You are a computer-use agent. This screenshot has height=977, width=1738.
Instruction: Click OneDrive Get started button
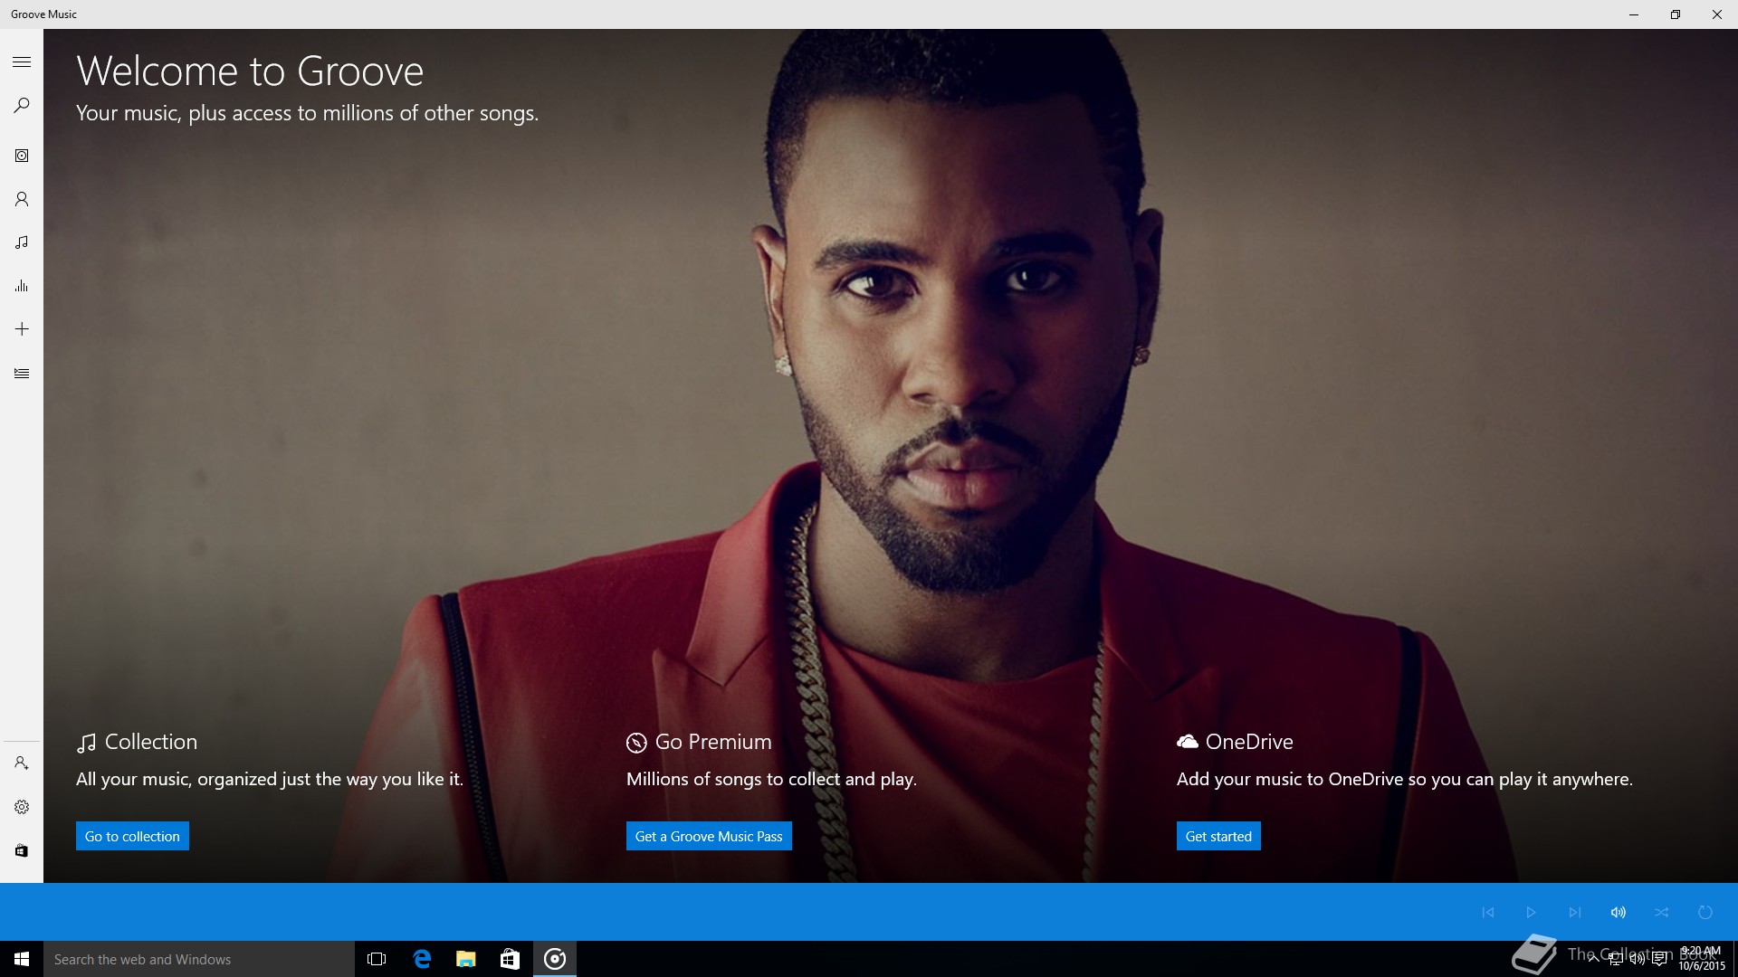pos(1218,836)
